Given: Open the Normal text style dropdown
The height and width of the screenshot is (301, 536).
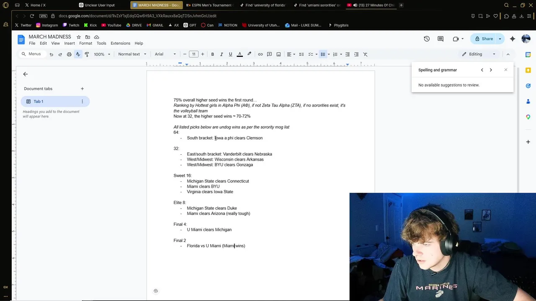Looking at the screenshot, I should point(132,54).
